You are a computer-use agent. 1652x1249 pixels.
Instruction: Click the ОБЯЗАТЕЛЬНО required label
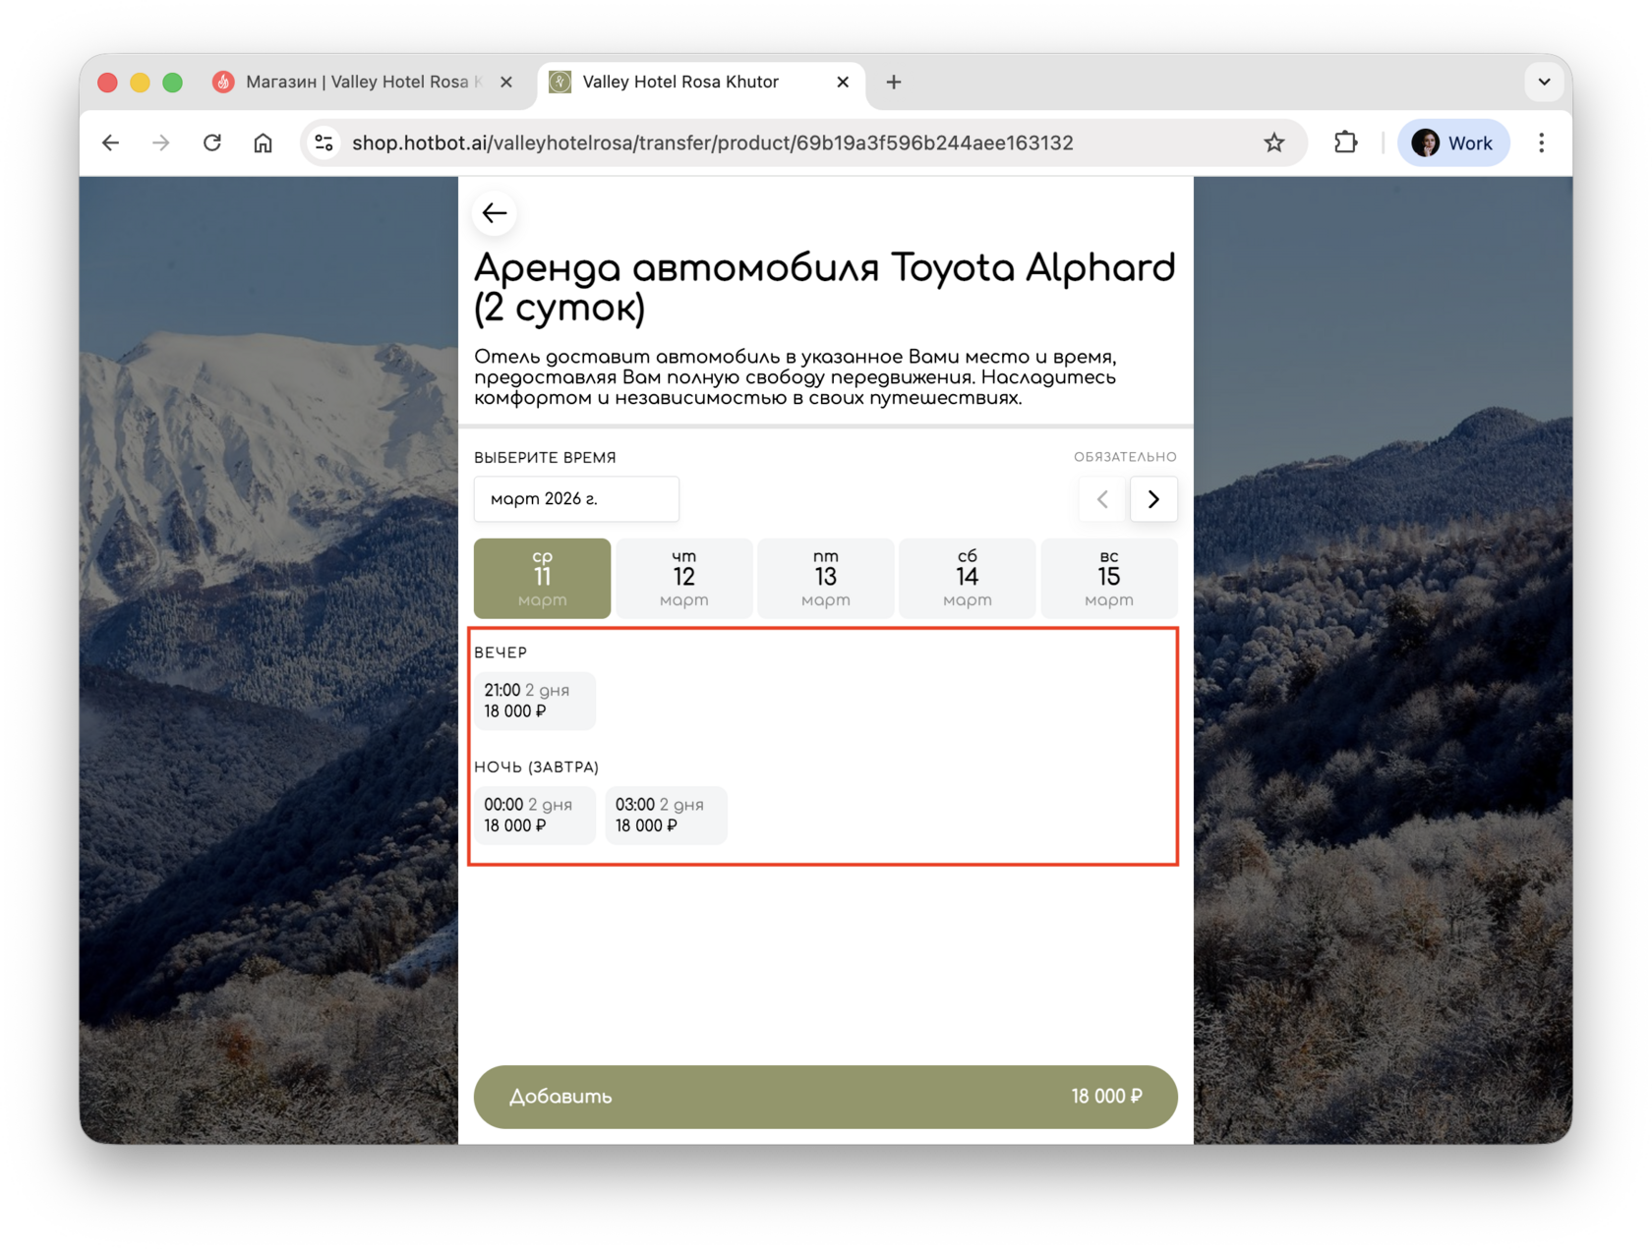1125,457
